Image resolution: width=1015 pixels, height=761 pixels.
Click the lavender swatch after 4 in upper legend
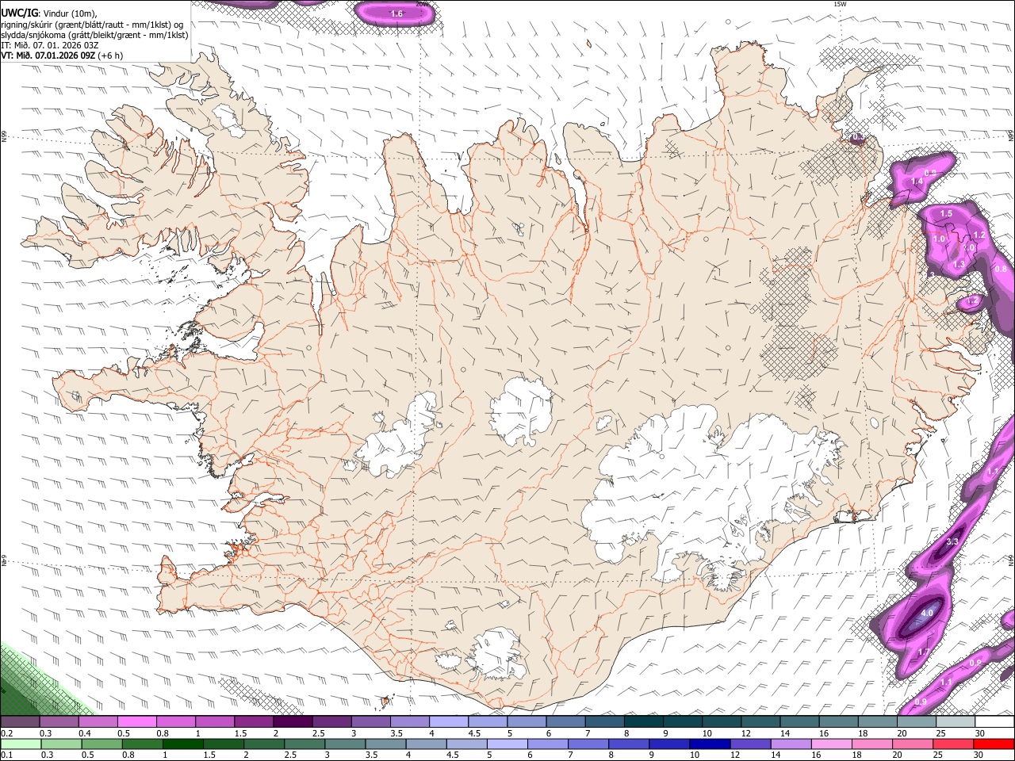[448, 722]
